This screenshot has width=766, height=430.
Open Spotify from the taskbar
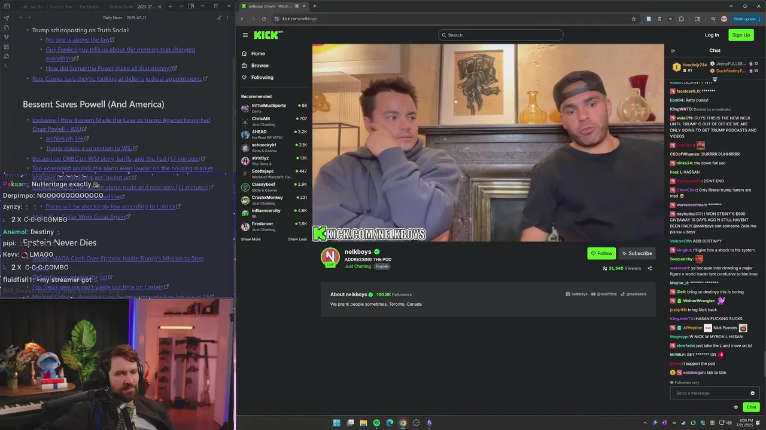(x=376, y=423)
